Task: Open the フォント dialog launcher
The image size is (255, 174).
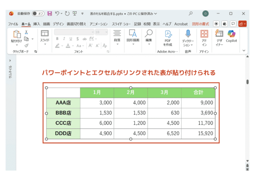Action: (x=108, y=52)
